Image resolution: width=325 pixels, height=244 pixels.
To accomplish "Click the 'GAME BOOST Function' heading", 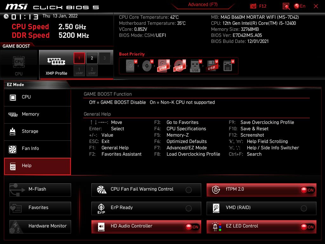I will tap(108, 94).
